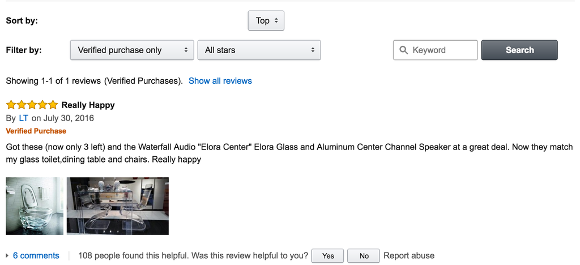The height and width of the screenshot is (265, 580).
Task: Click the Verified Purchase label
Action: 36,131
